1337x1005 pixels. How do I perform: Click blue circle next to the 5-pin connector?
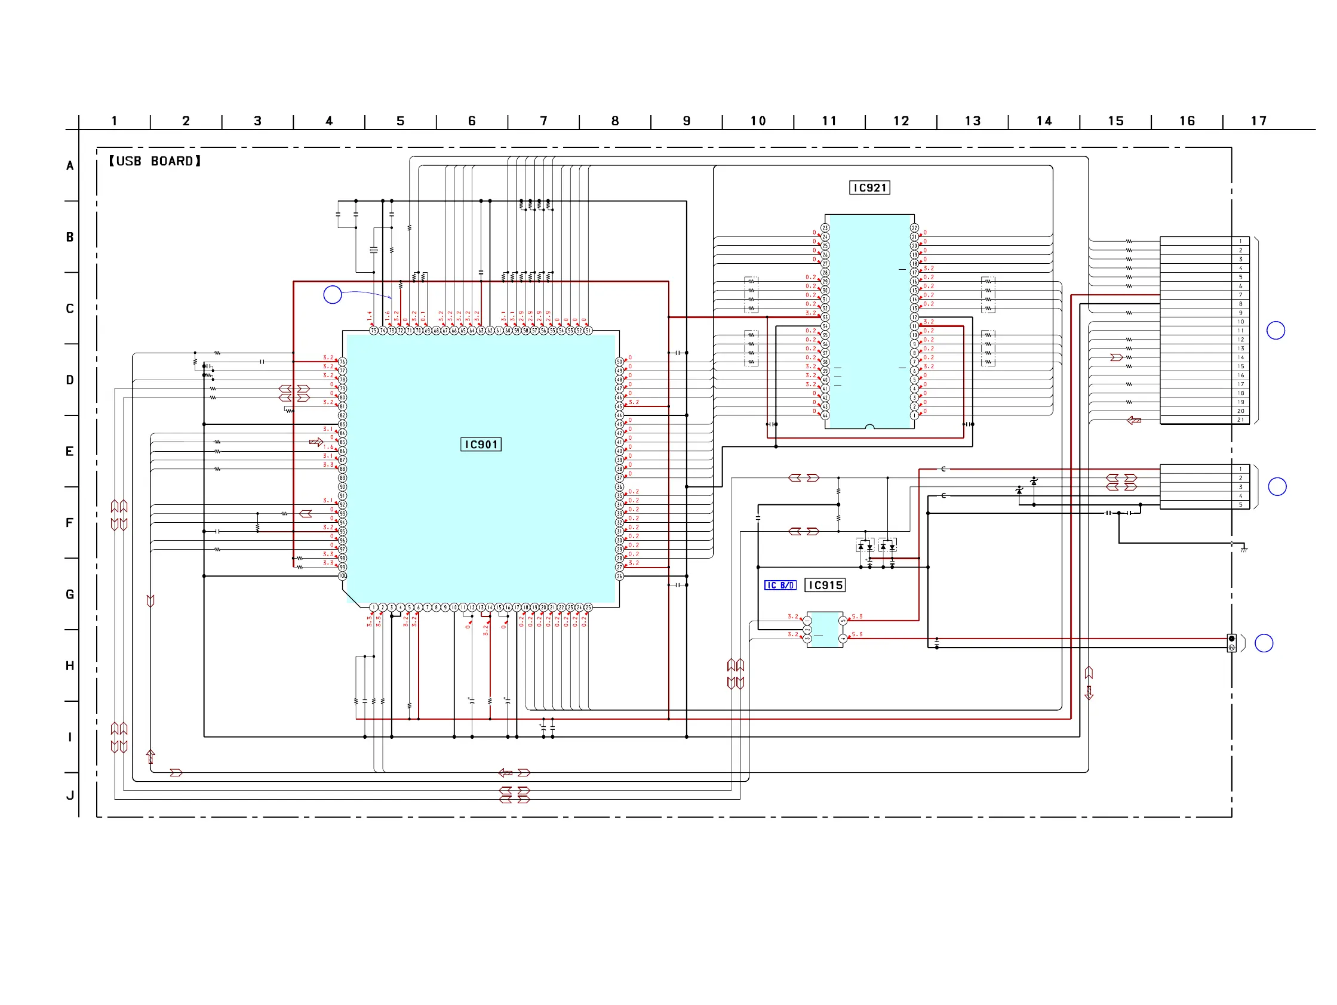point(1277,487)
